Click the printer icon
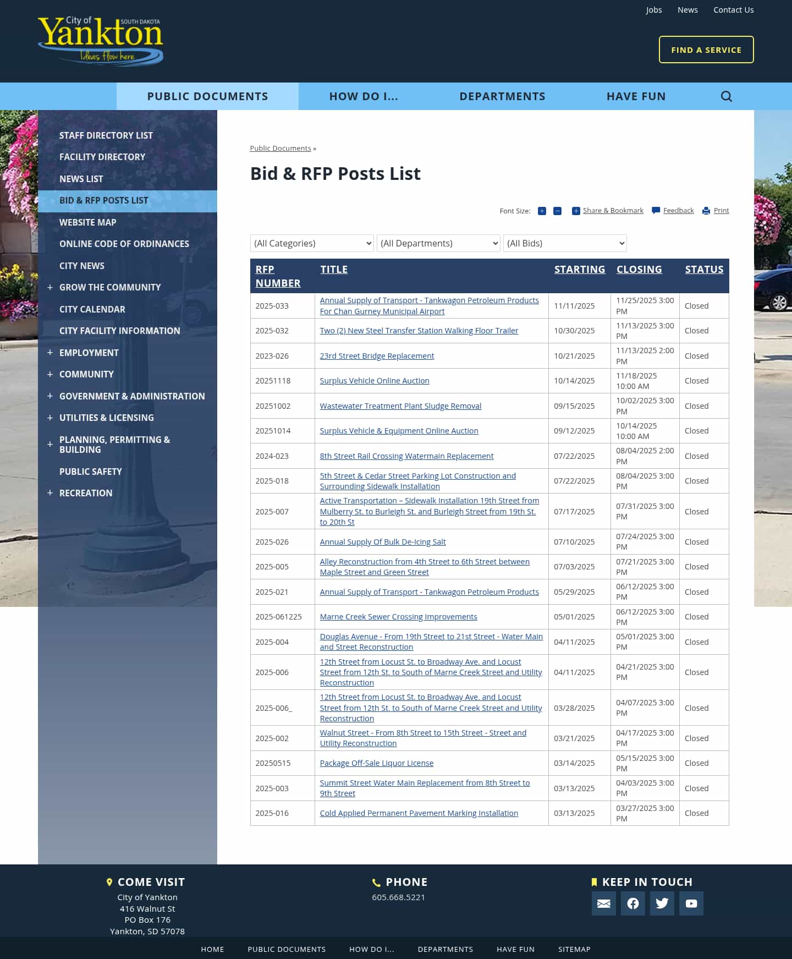The image size is (792, 959). pyautogui.click(x=706, y=211)
